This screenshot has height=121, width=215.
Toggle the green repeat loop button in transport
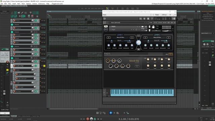click(x=95, y=119)
